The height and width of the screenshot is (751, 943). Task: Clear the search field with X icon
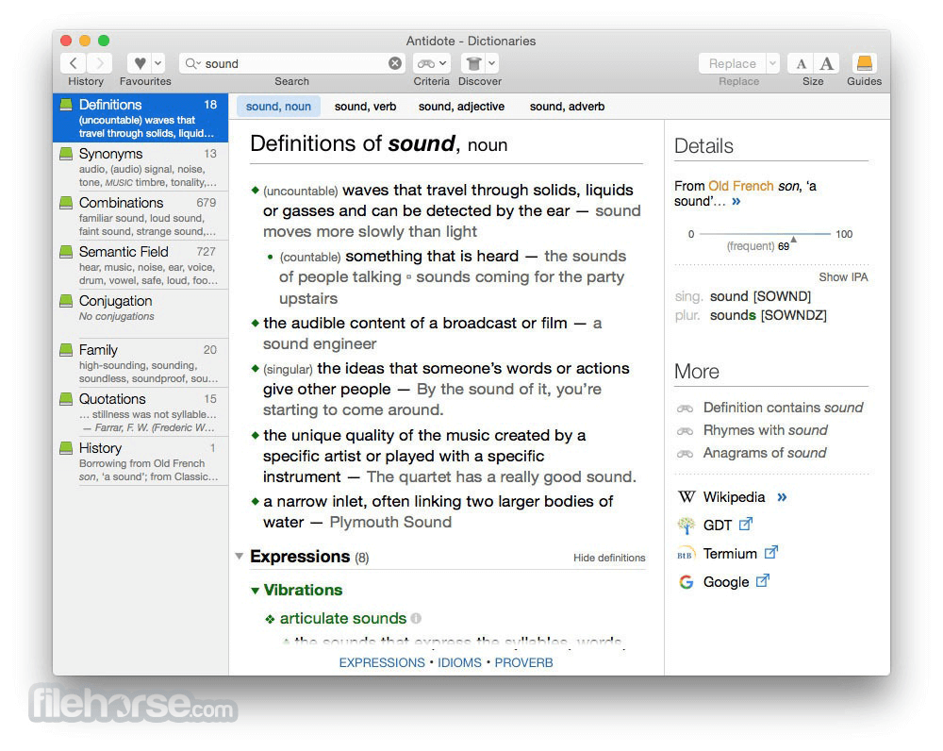coord(395,63)
